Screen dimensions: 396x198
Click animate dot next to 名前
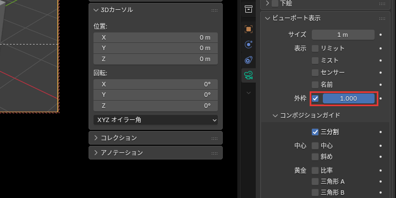coord(381,85)
